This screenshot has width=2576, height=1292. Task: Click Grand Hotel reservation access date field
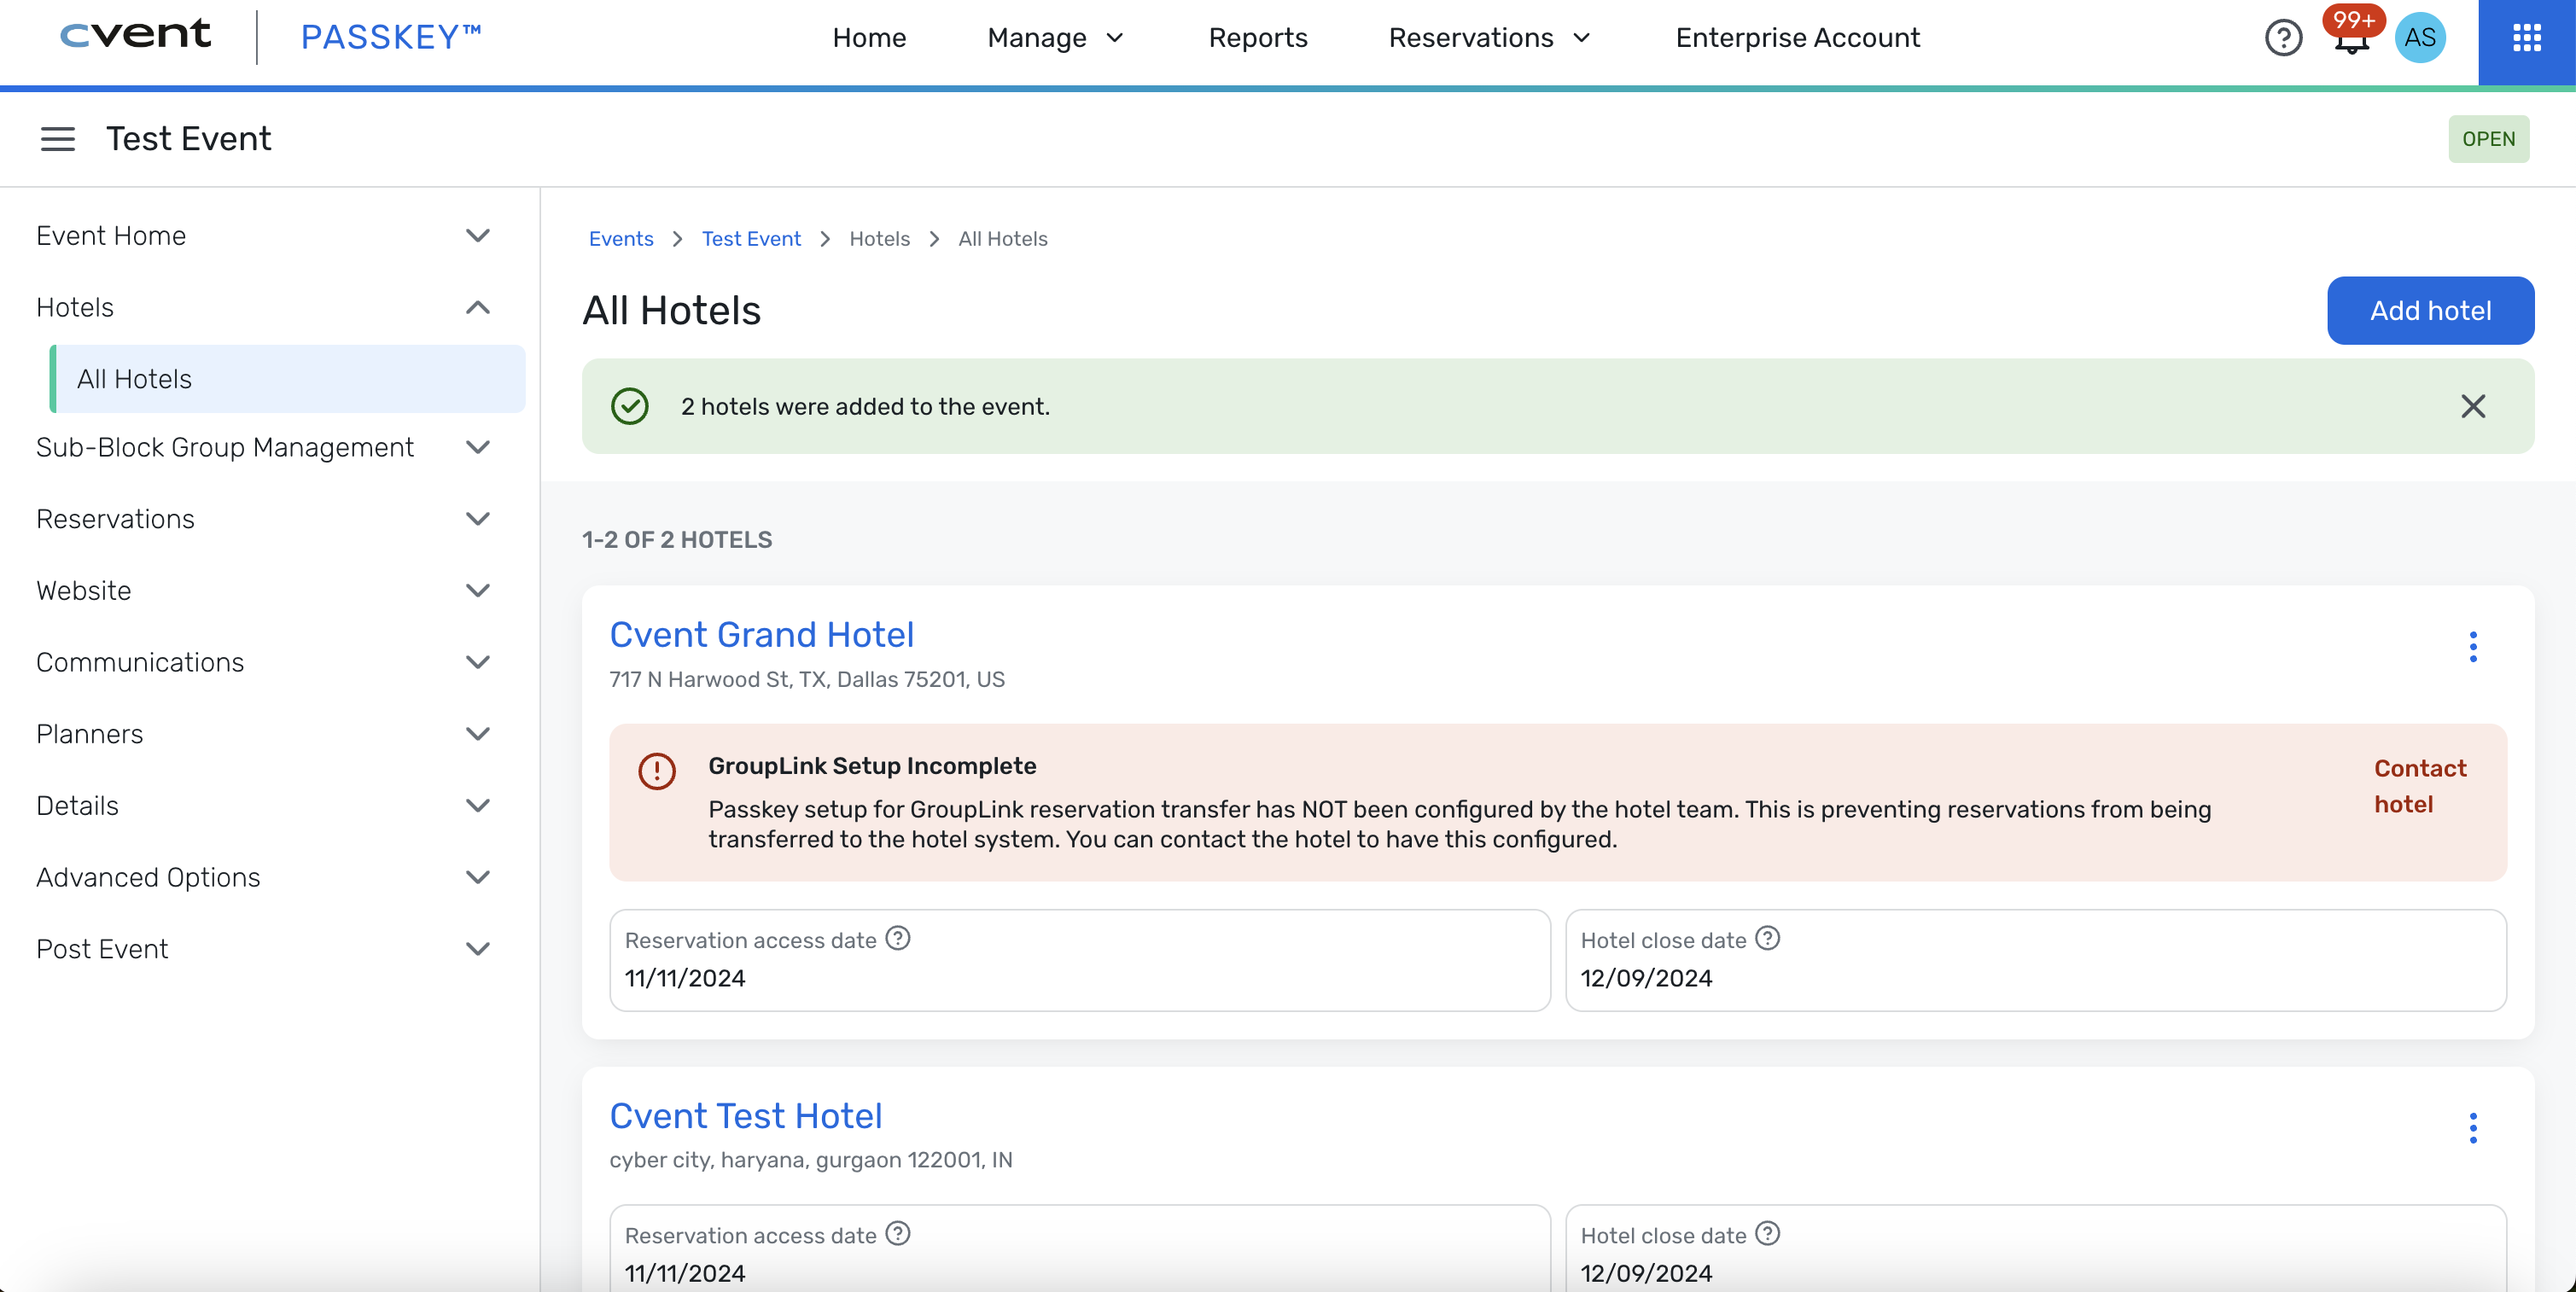(1080, 960)
